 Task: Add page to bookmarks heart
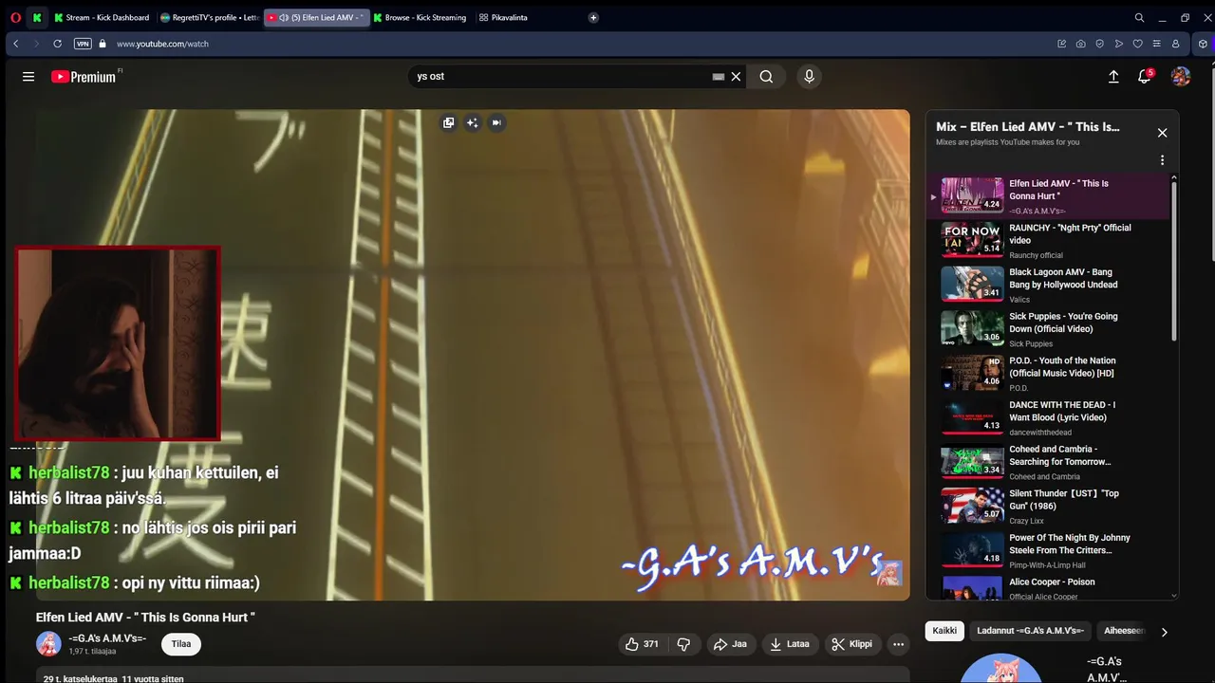tap(1137, 44)
